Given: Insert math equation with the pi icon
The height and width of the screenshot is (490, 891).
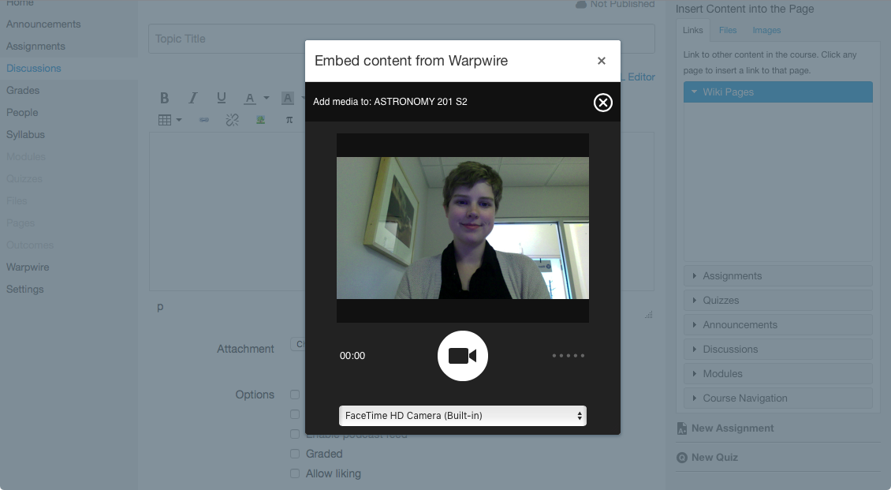Looking at the screenshot, I should 289,120.
